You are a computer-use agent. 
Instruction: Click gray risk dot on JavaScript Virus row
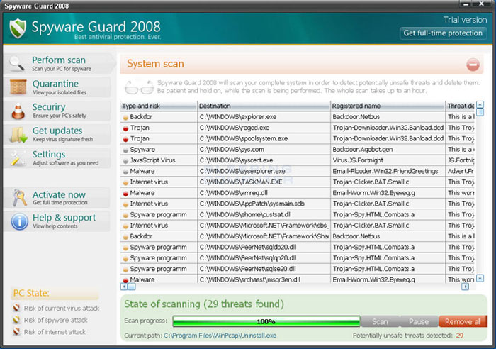(x=125, y=161)
